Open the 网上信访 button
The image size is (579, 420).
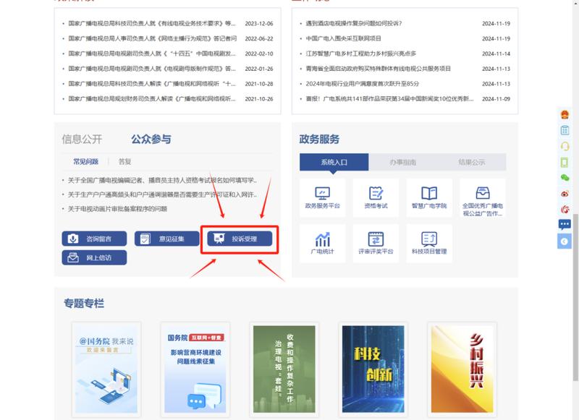pos(94,257)
